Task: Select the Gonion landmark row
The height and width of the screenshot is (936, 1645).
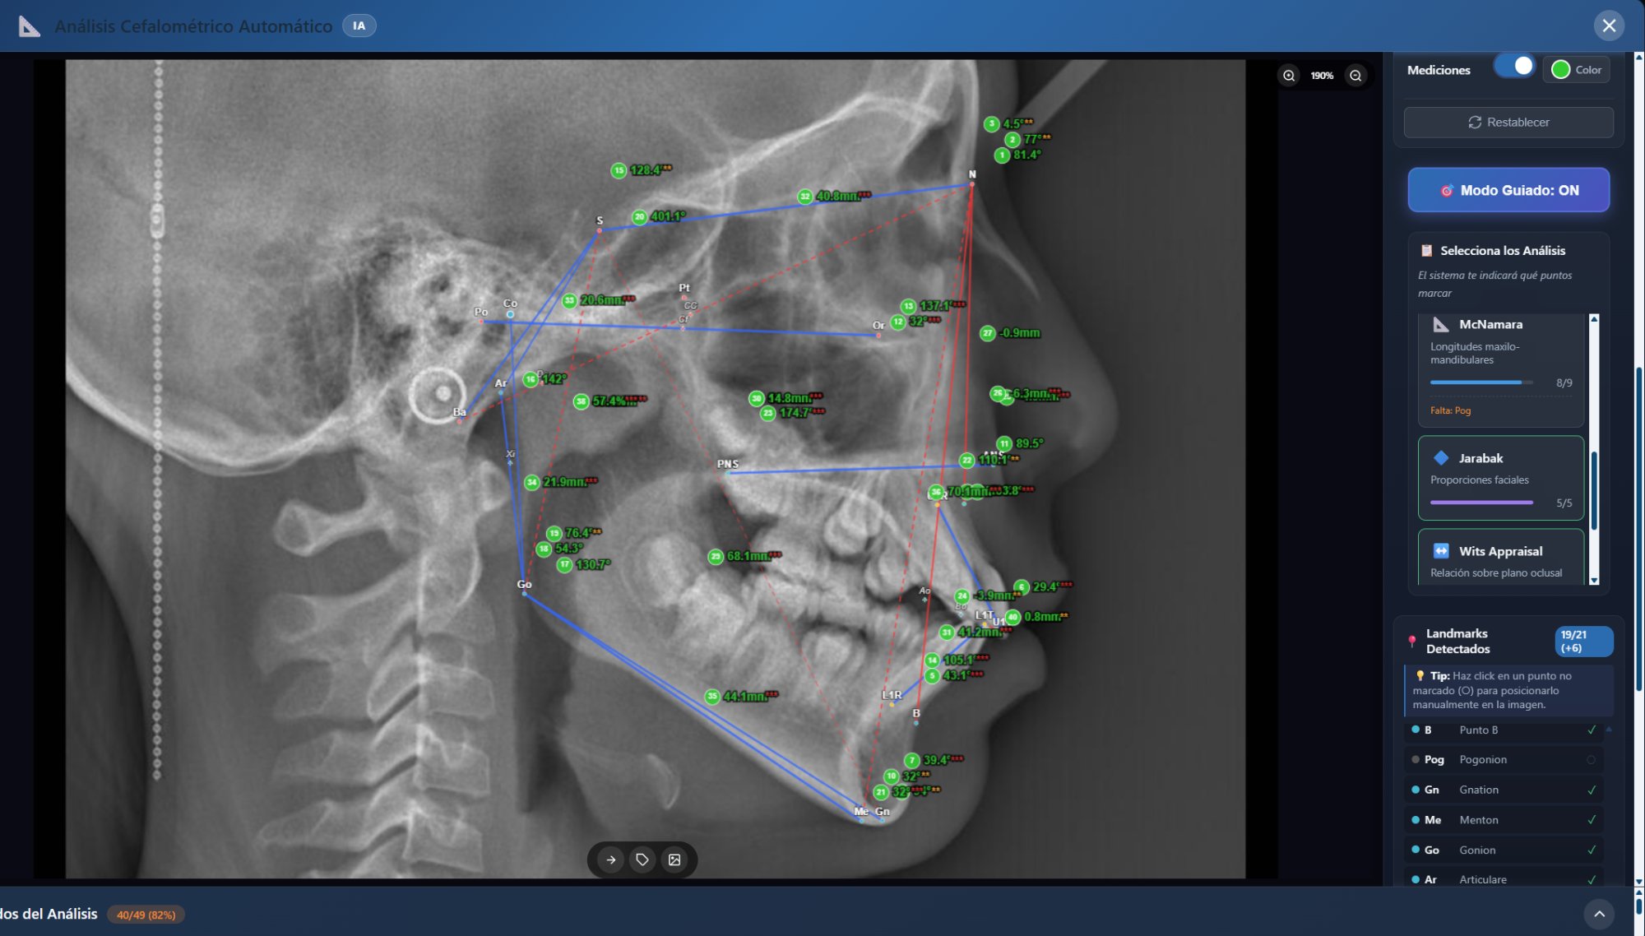Action: [x=1502, y=850]
